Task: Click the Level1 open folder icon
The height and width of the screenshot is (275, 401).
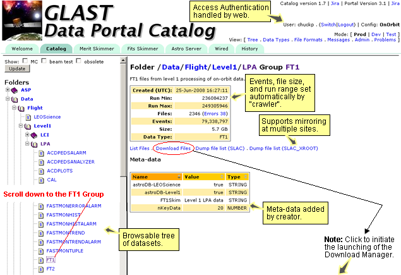Action: tap(28, 126)
